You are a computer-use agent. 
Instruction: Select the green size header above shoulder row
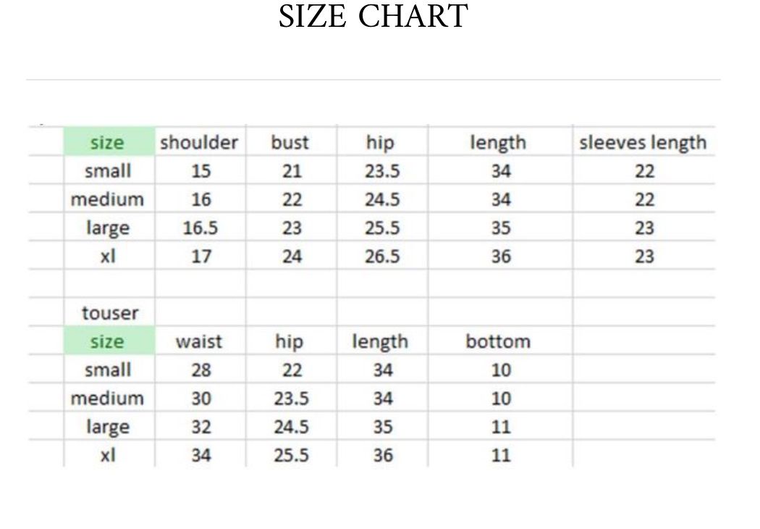pos(107,143)
